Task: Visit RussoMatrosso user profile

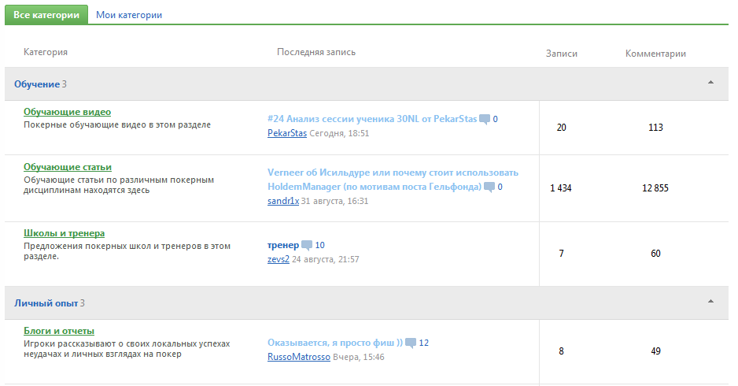Action: 297,357
